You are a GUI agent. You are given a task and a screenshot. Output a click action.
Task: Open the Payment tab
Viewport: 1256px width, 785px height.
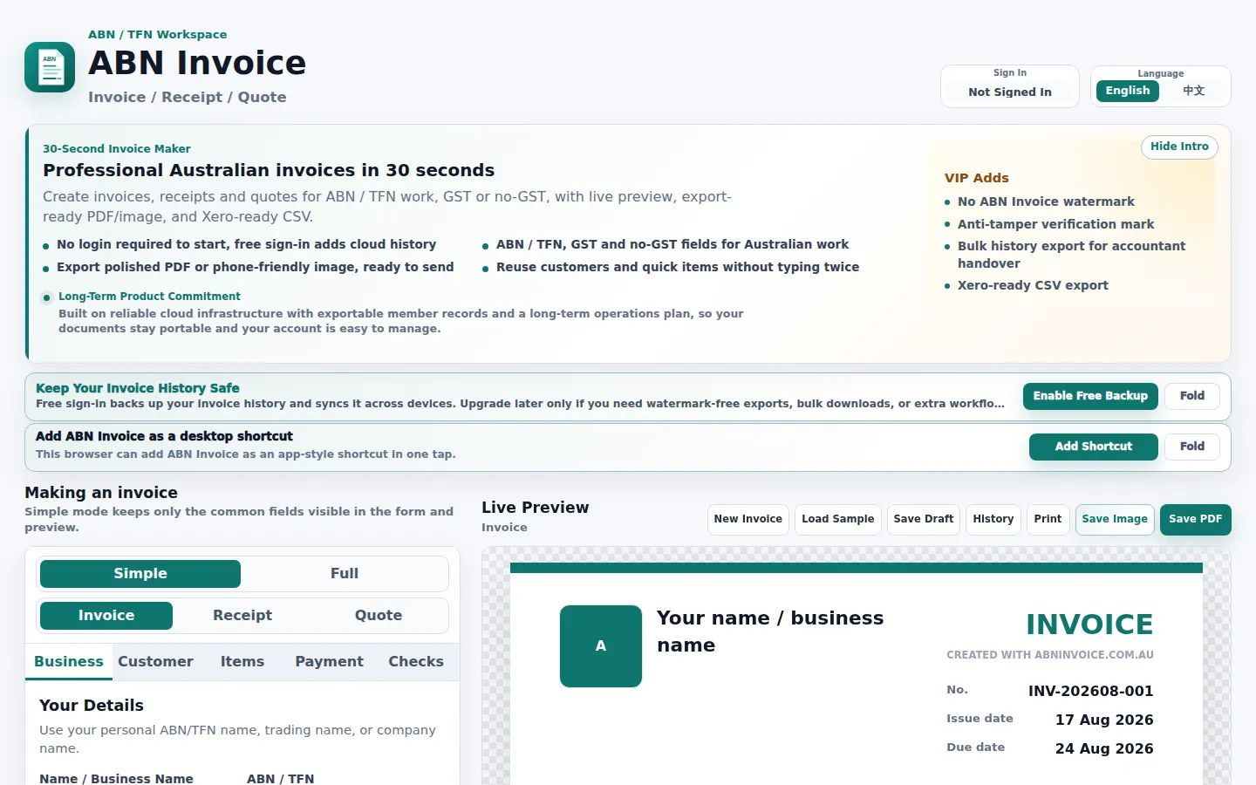coord(329,662)
